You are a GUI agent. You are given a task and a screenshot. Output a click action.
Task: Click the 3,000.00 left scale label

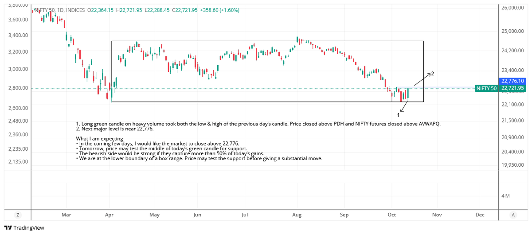click(x=17, y=70)
